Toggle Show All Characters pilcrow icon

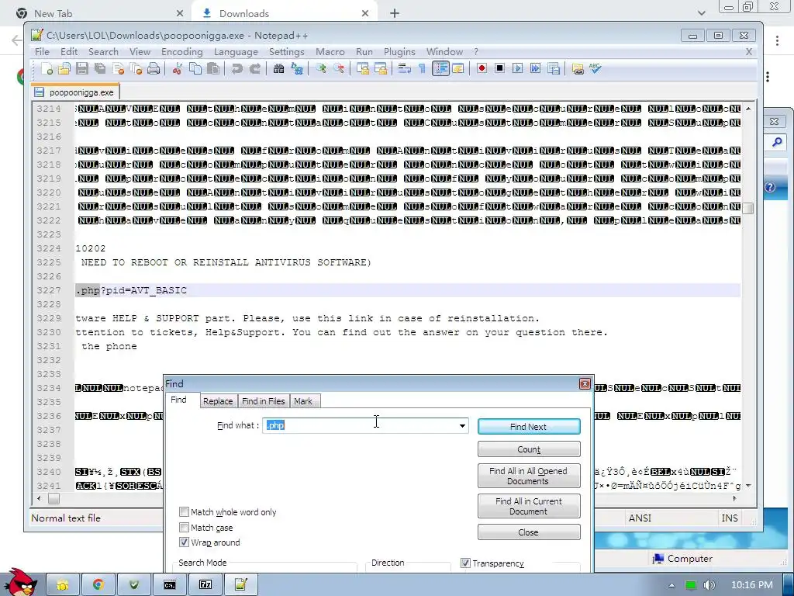pos(422,68)
